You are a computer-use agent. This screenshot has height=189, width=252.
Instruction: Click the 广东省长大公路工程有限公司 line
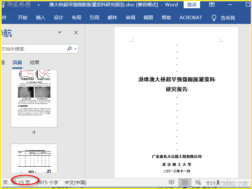coord(177,156)
